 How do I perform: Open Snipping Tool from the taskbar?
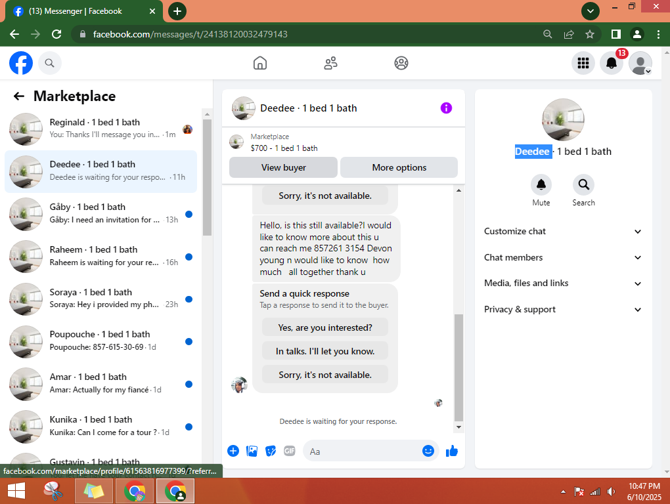(53, 491)
